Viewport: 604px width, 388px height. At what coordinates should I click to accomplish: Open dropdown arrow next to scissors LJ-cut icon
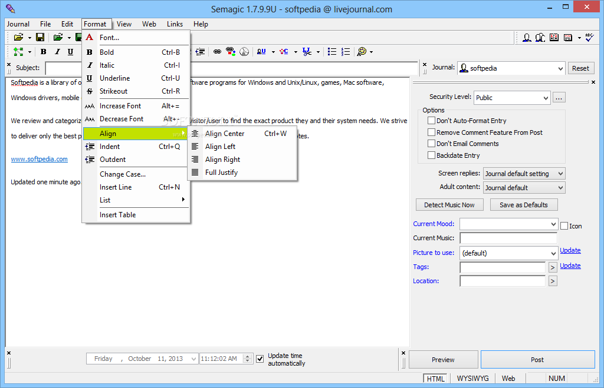pyautogui.click(x=318, y=52)
